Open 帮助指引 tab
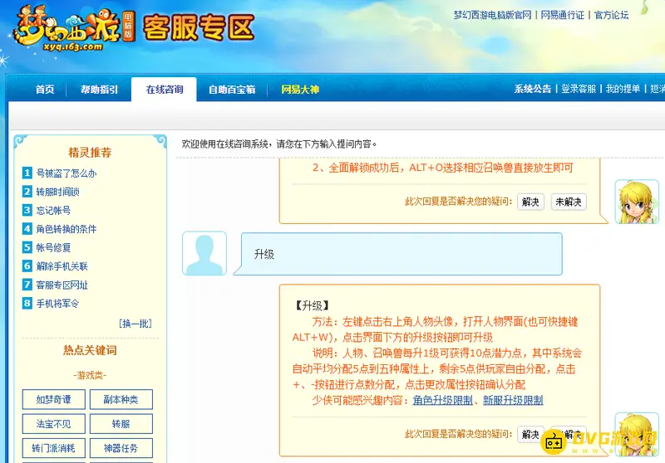 click(x=99, y=90)
